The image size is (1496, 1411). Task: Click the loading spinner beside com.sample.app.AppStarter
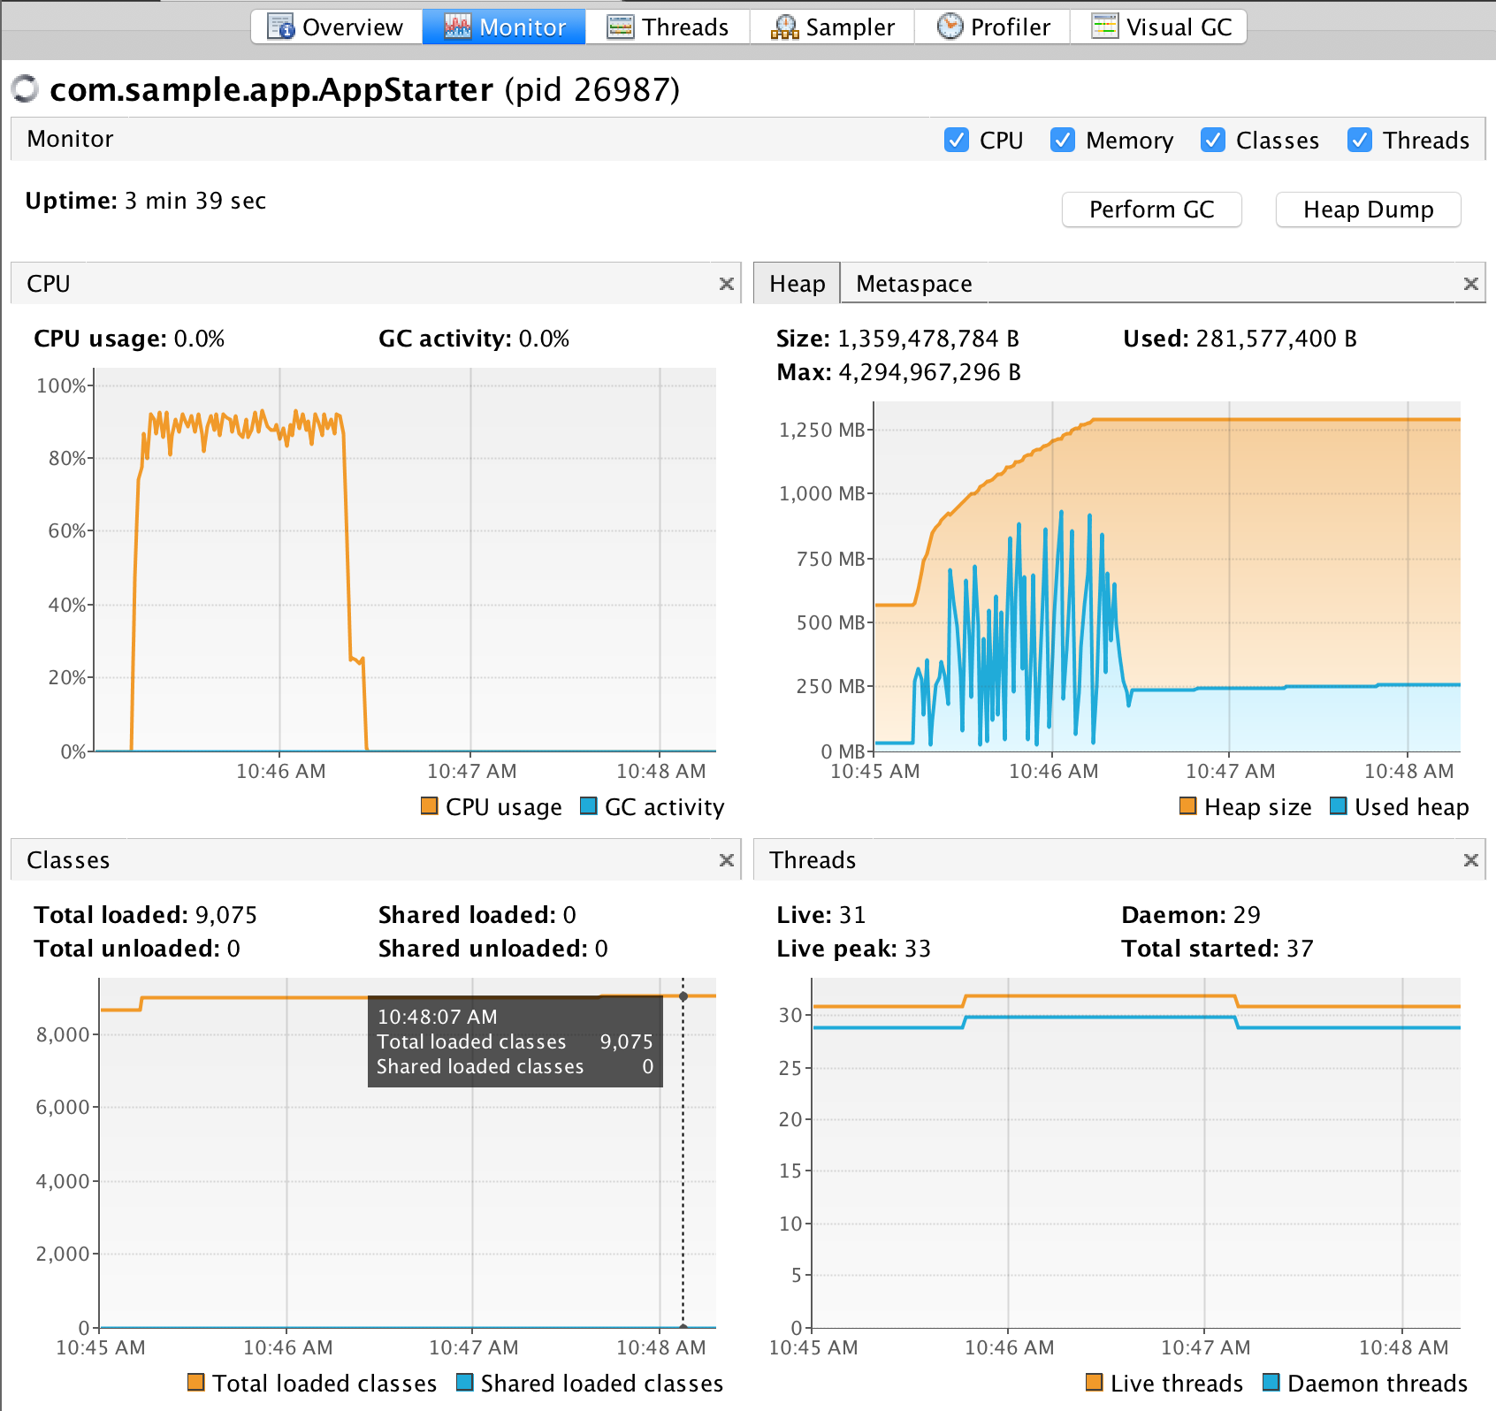[25, 88]
